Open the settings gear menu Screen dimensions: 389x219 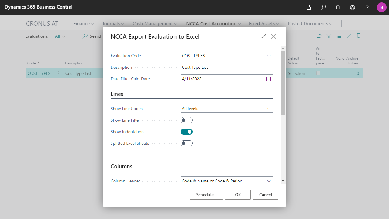[353, 7]
